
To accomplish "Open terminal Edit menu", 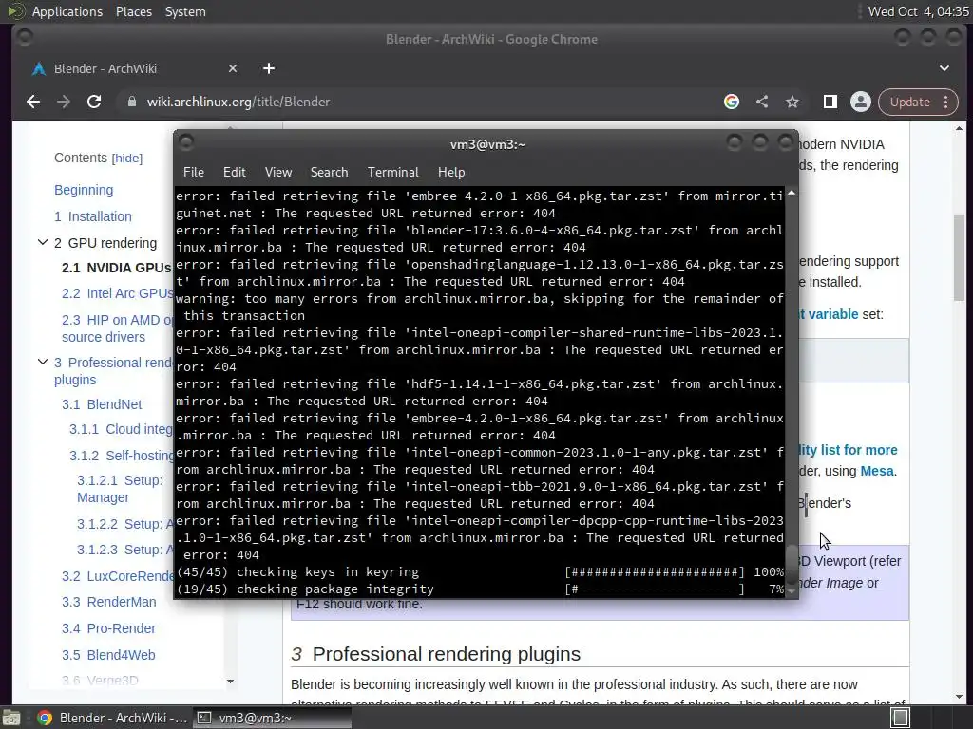I will [234, 172].
